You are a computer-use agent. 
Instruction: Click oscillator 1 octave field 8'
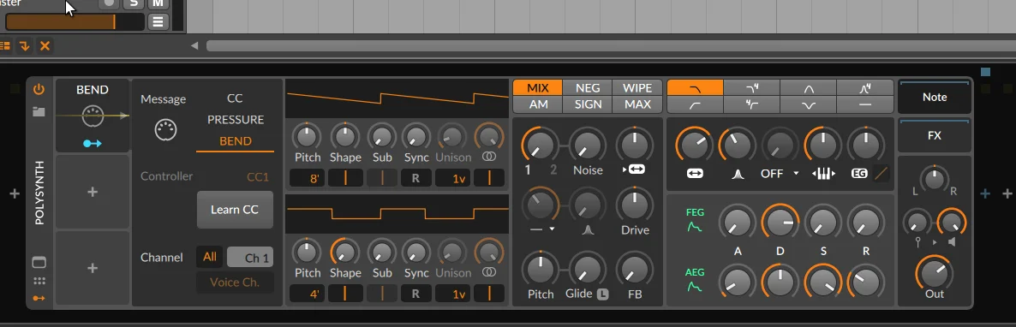308,178
